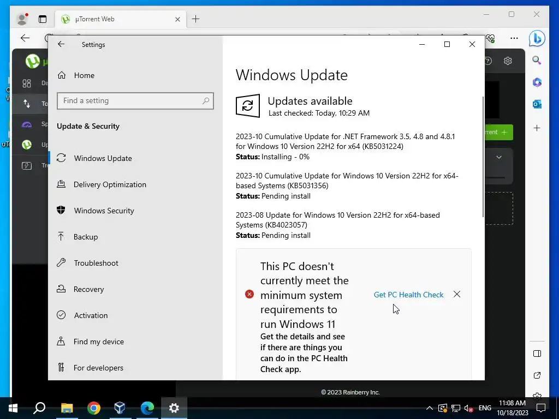
Task: Open Microsoft 365 in Edge sidebar
Action: pos(537,82)
